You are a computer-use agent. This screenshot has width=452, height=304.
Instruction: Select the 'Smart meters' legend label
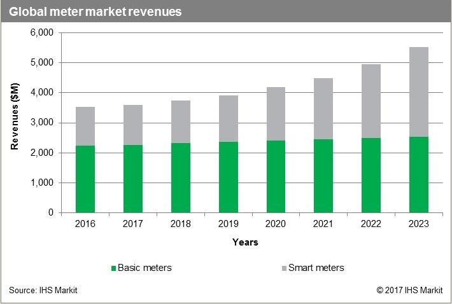click(316, 268)
